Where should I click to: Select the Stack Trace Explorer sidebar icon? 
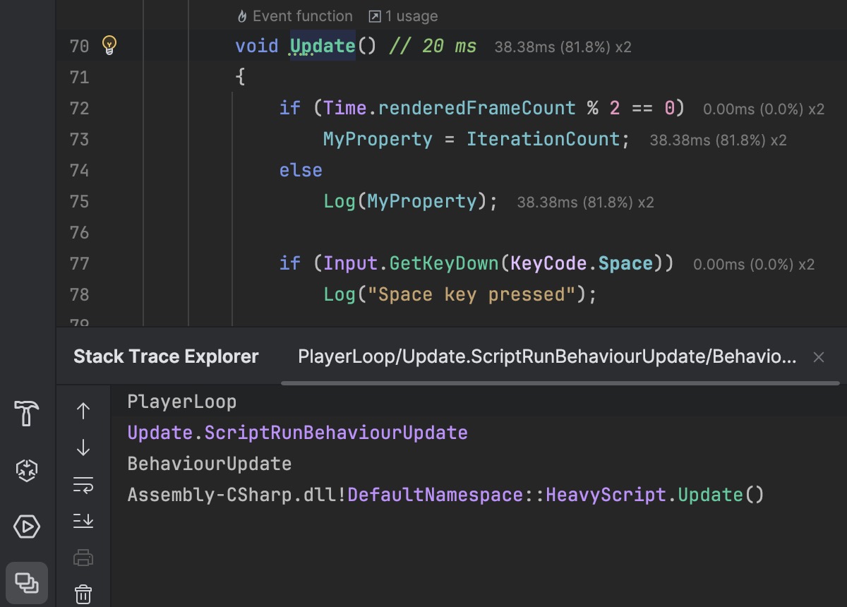27,583
